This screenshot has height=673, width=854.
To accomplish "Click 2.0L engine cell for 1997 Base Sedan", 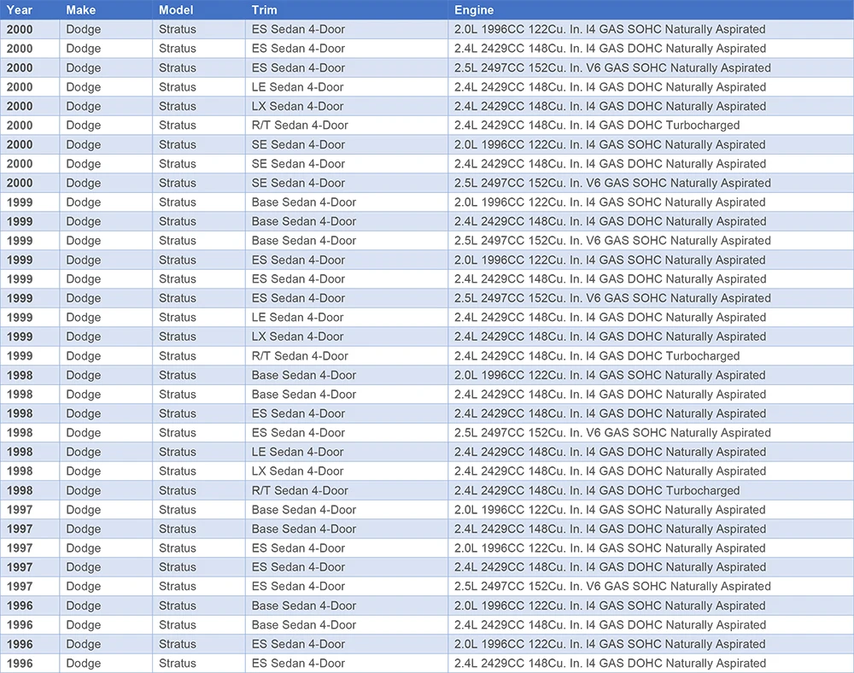I will click(651, 510).
